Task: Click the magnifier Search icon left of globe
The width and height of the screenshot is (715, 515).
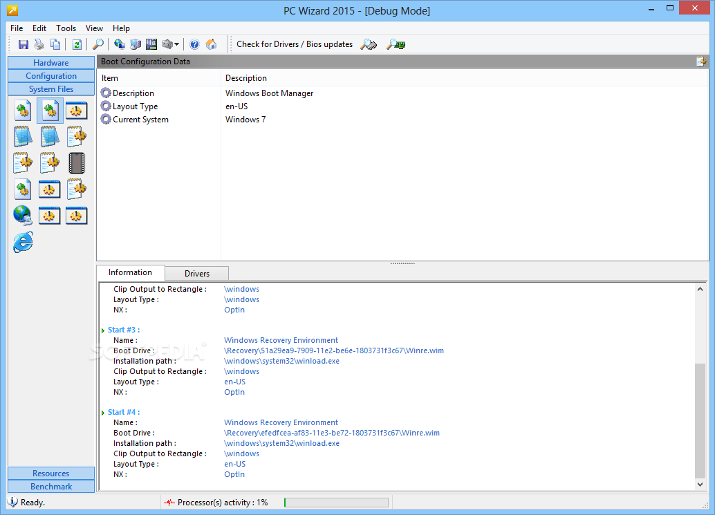Action: (x=98, y=44)
